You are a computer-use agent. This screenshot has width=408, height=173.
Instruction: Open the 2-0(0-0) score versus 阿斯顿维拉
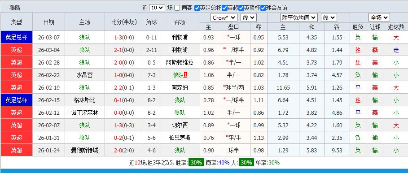[x=124, y=63]
